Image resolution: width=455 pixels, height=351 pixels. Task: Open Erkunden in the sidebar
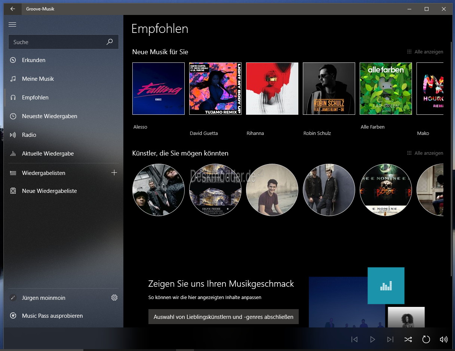pyautogui.click(x=64, y=60)
